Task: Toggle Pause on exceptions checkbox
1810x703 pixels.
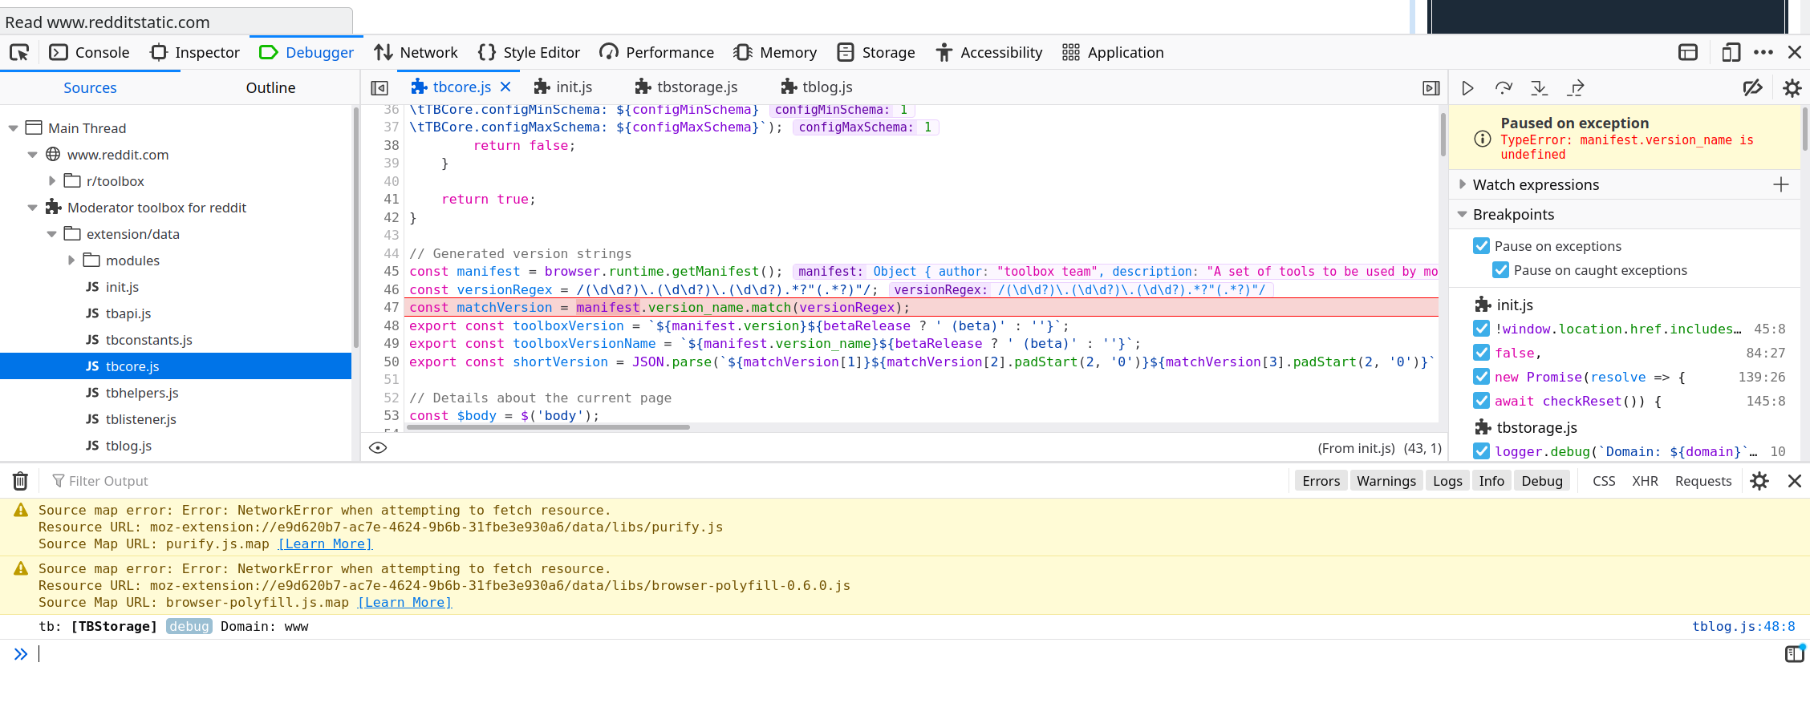Action: click(1481, 246)
